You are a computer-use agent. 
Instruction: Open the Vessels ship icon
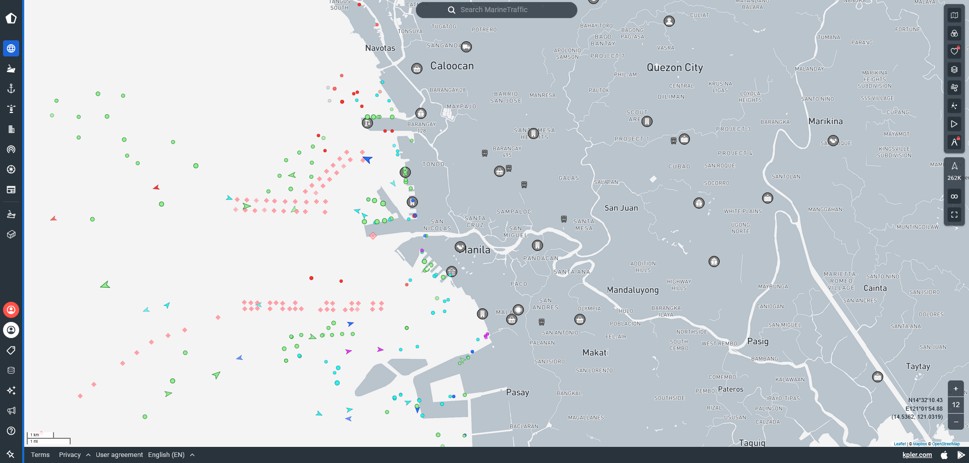(11, 69)
